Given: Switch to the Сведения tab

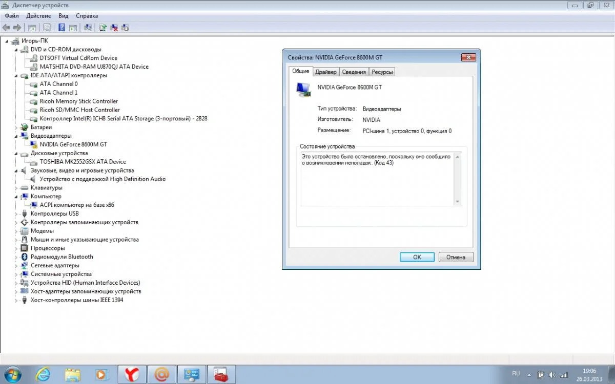Looking at the screenshot, I should [x=354, y=72].
